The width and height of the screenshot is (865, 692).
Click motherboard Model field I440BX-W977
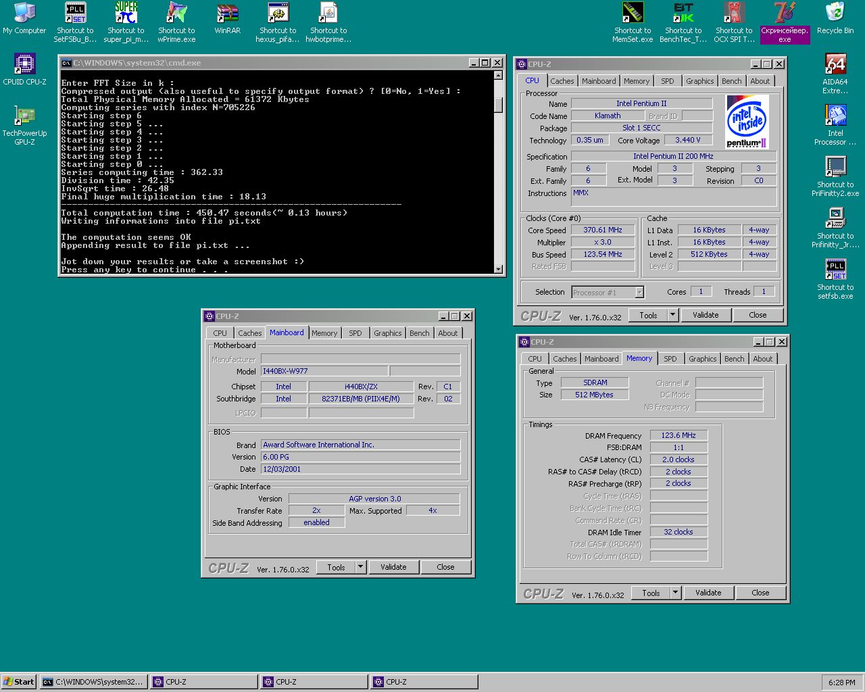324,371
